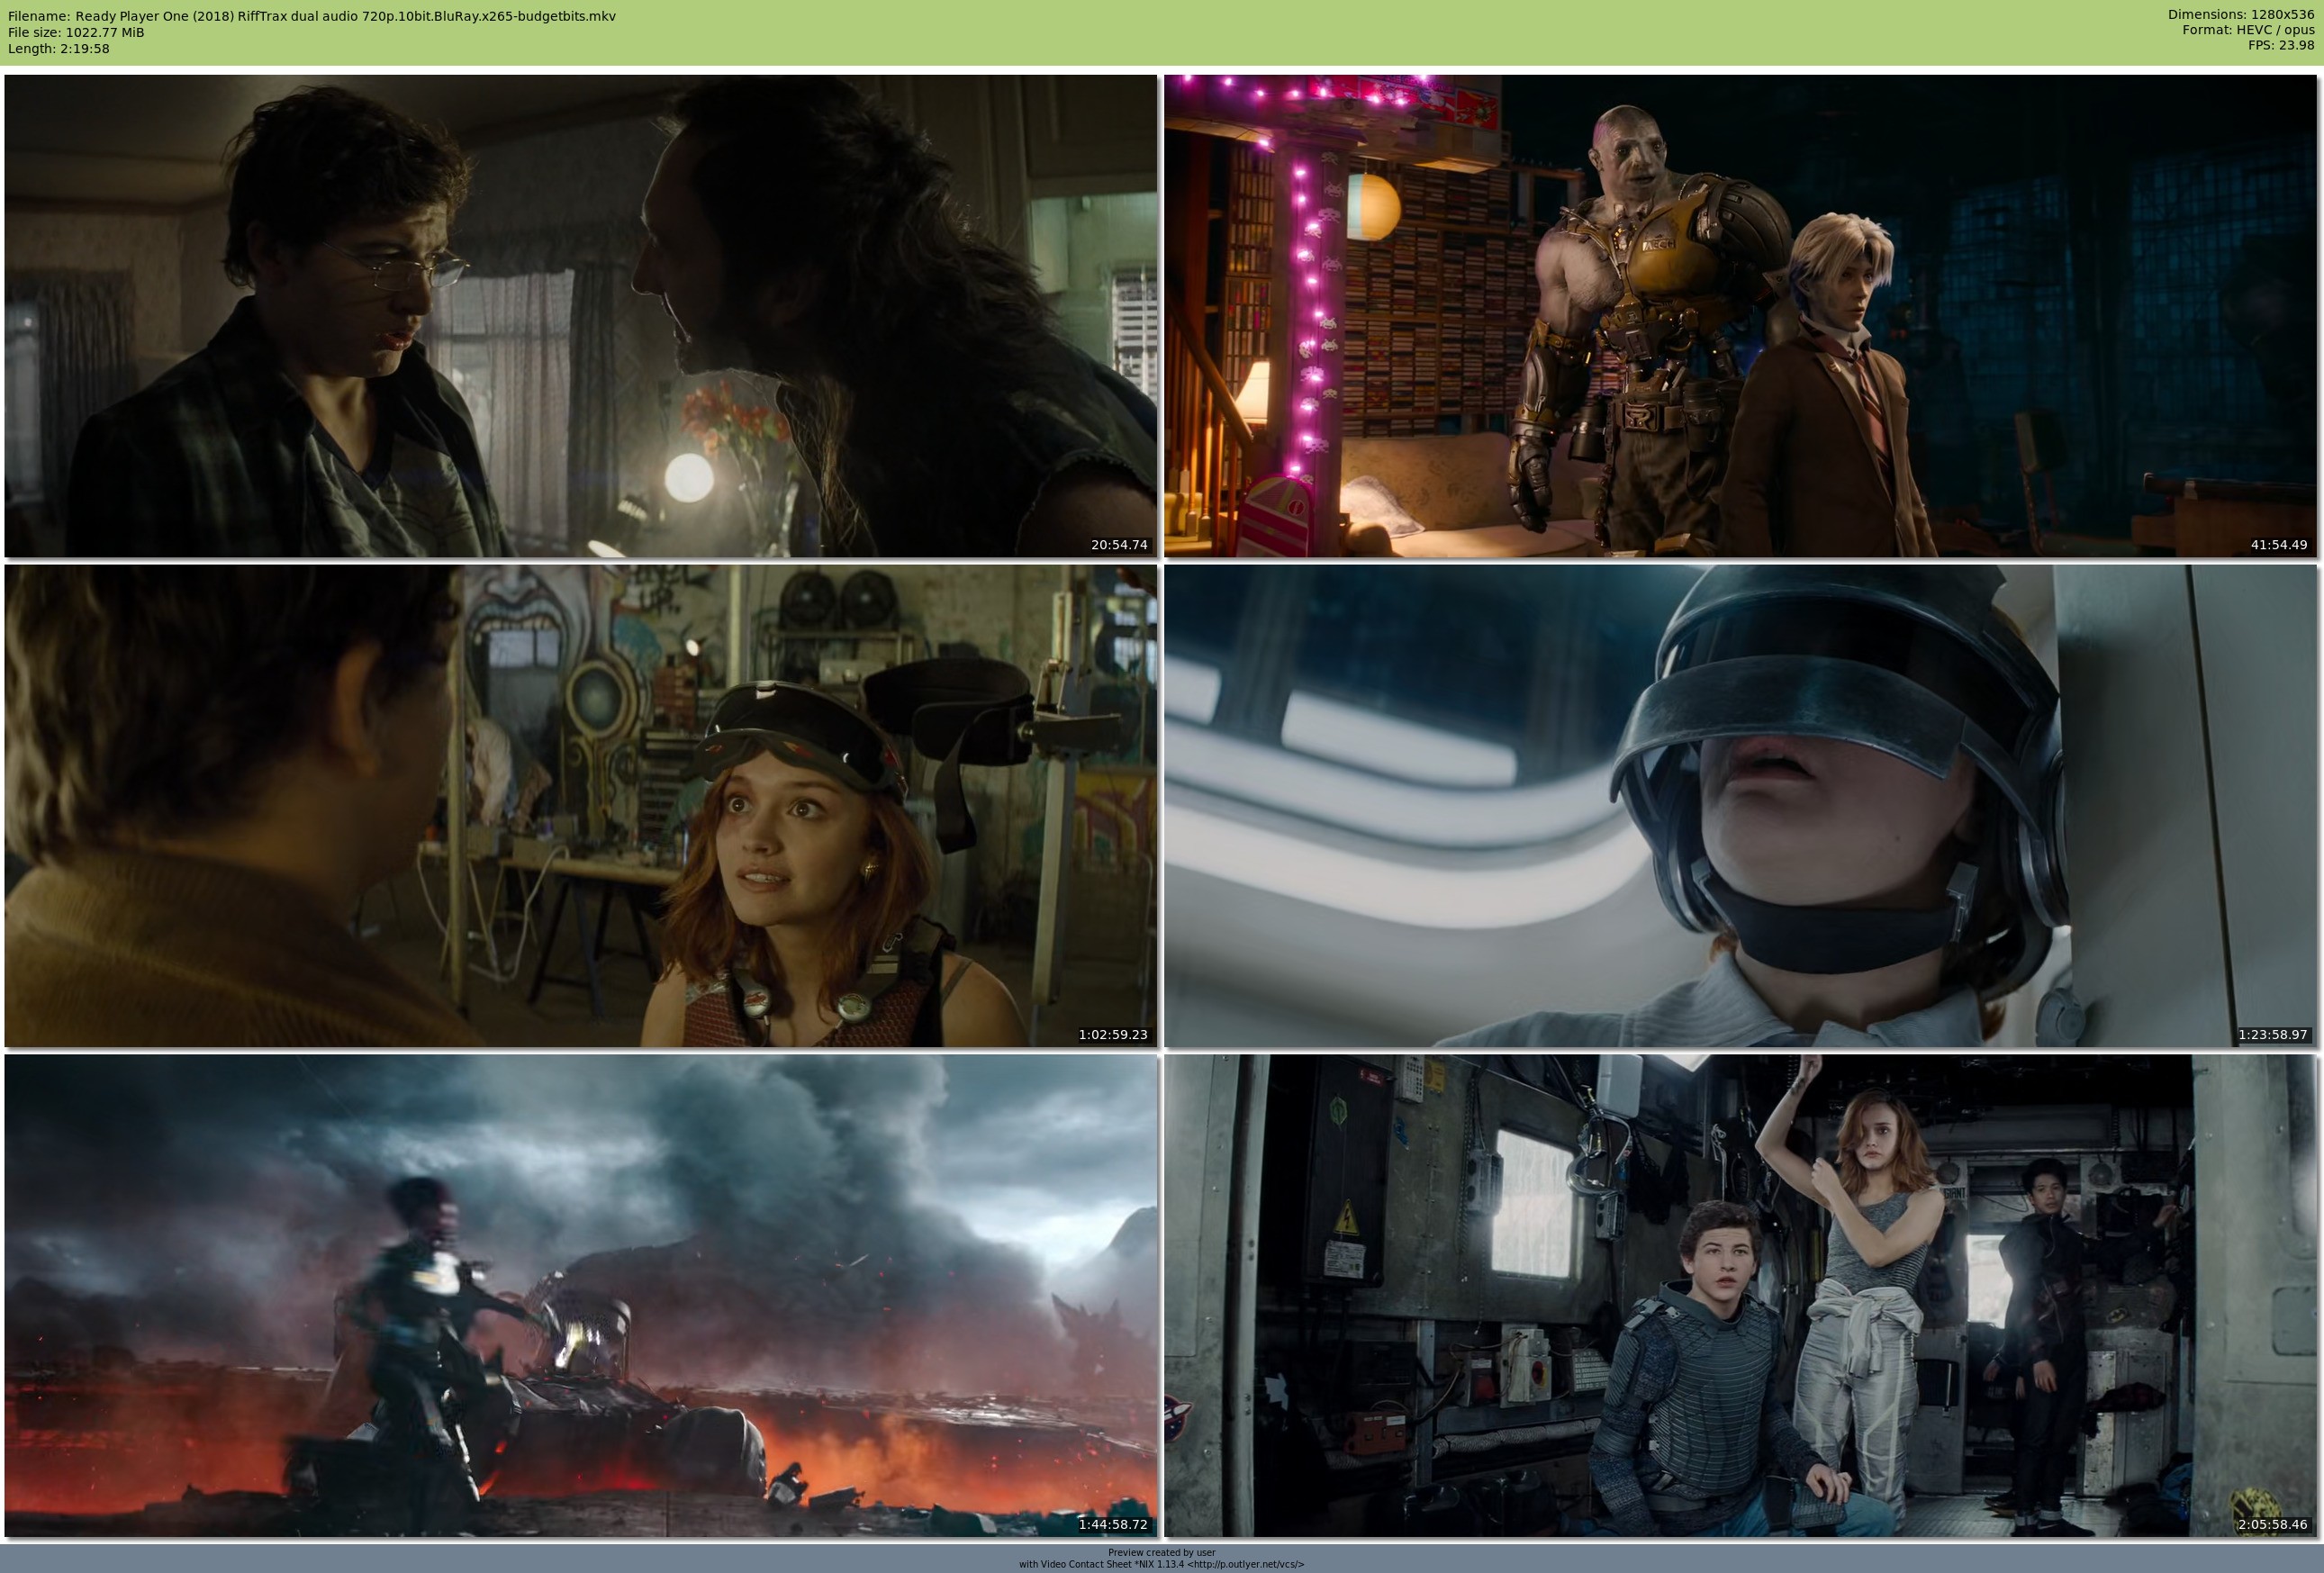Open the thumbnail captured at 1:02:59.23
This screenshot has width=2324, height=1573.
pyautogui.click(x=580, y=806)
